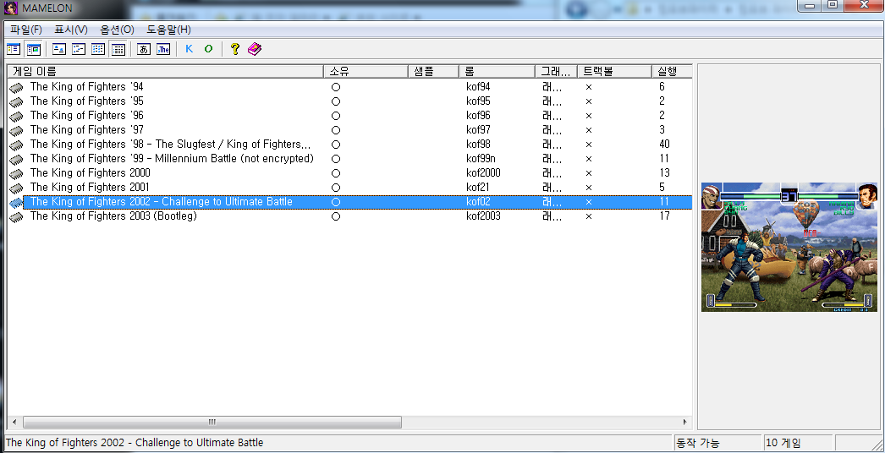Sort by 게임 이름 column header
The image size is (885, 453).
pyautogui.click(x=165, y=72)
